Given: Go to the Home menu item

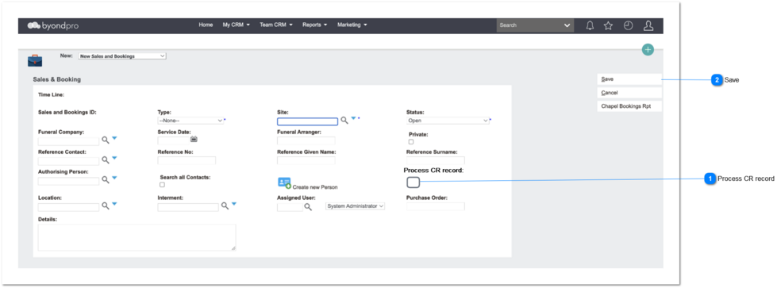Looking at the screenshot, I should tap(206, 25).
